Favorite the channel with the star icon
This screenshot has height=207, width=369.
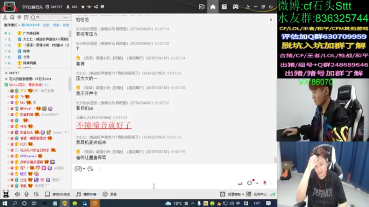pyautogui.click(x=83, y=7)
